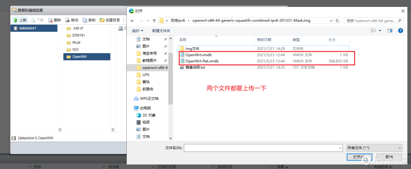The width and height of the screenshot is (411, 169).
Task: Select pinned 图片 in quick access
Action: pyautogui.click(x=146, y=46)
